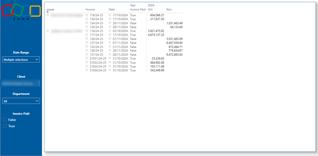Sort by the payee column header
The image size is (318, 156).
click(51, 10)
